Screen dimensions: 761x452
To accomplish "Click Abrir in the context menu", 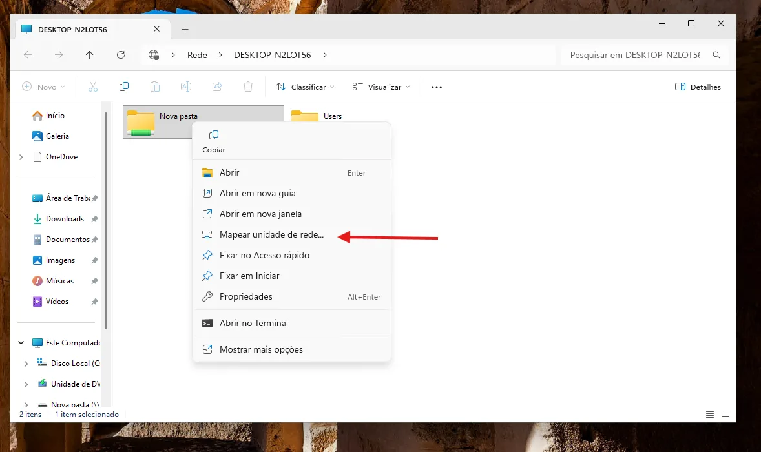I will tap(293, 172).
